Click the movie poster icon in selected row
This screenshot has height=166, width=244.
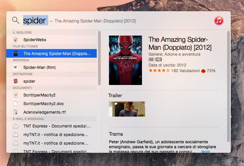point(16,53)
